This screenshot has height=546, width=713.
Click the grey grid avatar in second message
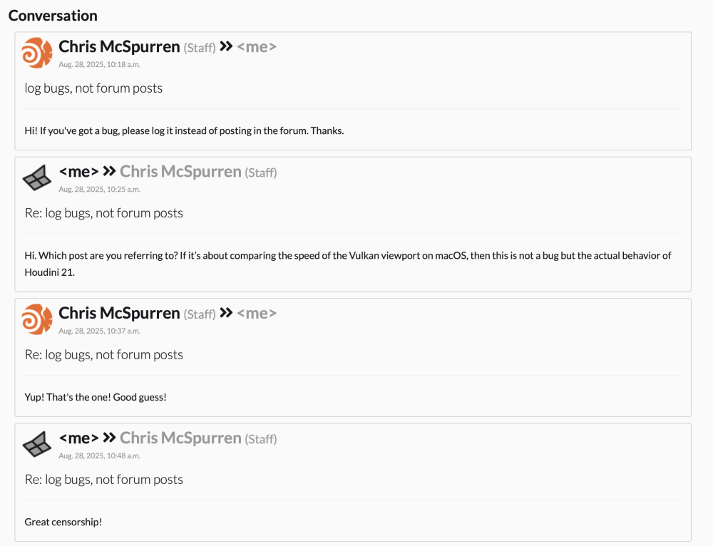pos(37,177)
